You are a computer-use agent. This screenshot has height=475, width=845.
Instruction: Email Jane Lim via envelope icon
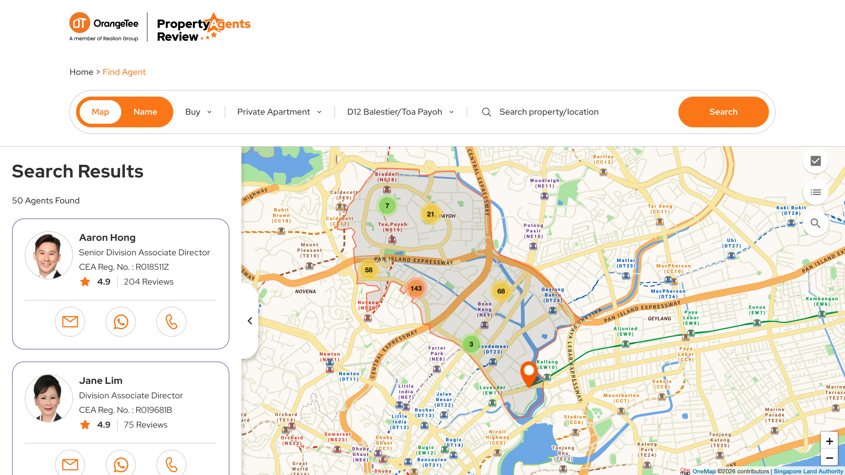tap(70, 464)
